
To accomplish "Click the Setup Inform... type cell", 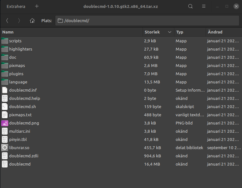I will coord(190,90).
